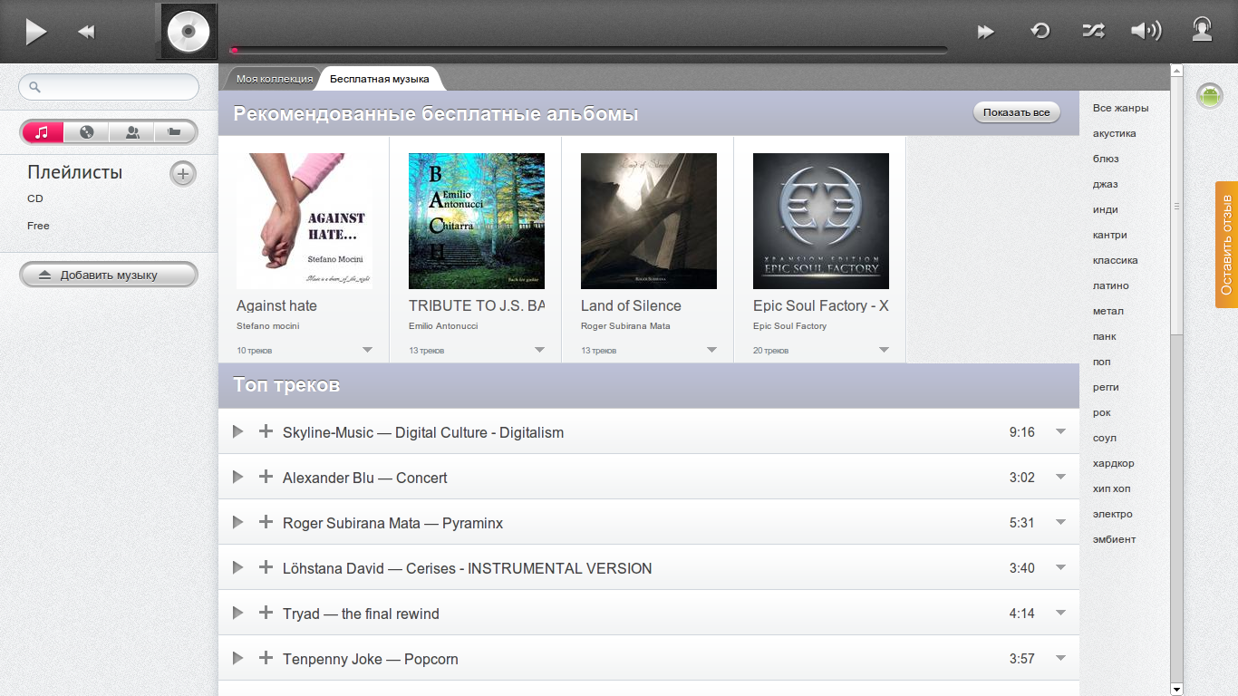Open dropdown for Skyline-Music track
This screenshot has width=1238, height=696.
point(1060,431)
